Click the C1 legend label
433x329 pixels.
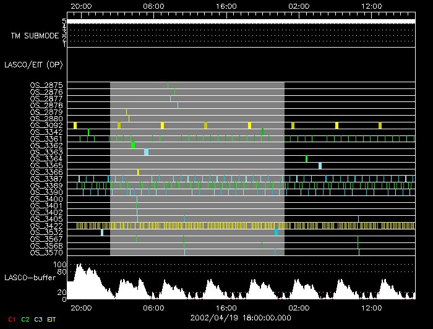pyautogui.click(x=11, y=319)
